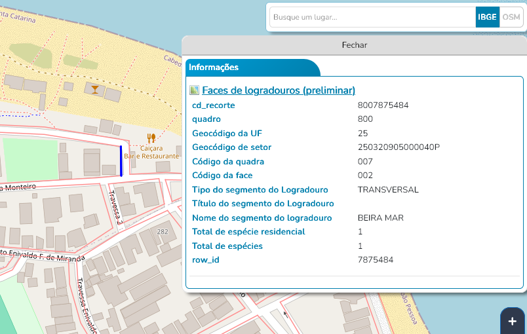Click the BEIRA MAR segment name value

380,218
